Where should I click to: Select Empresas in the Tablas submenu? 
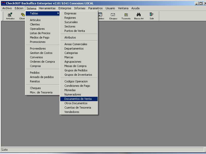click(79, 13)
